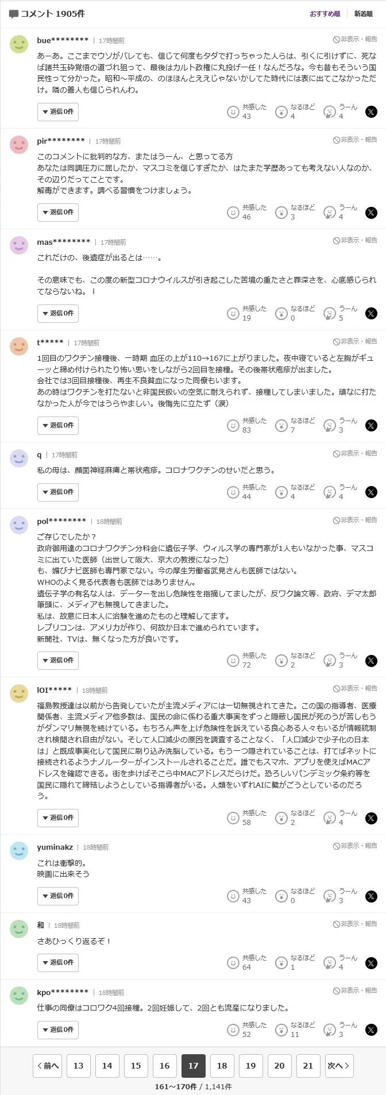Click the うーん icon on mas's comment
The height and width of the screenshot is (1095, 386).
329,314
